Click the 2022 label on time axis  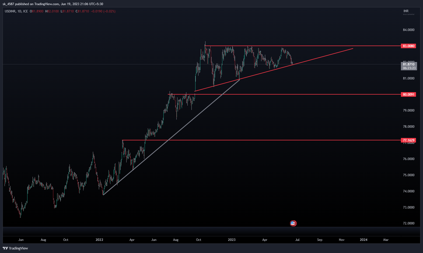99,240
